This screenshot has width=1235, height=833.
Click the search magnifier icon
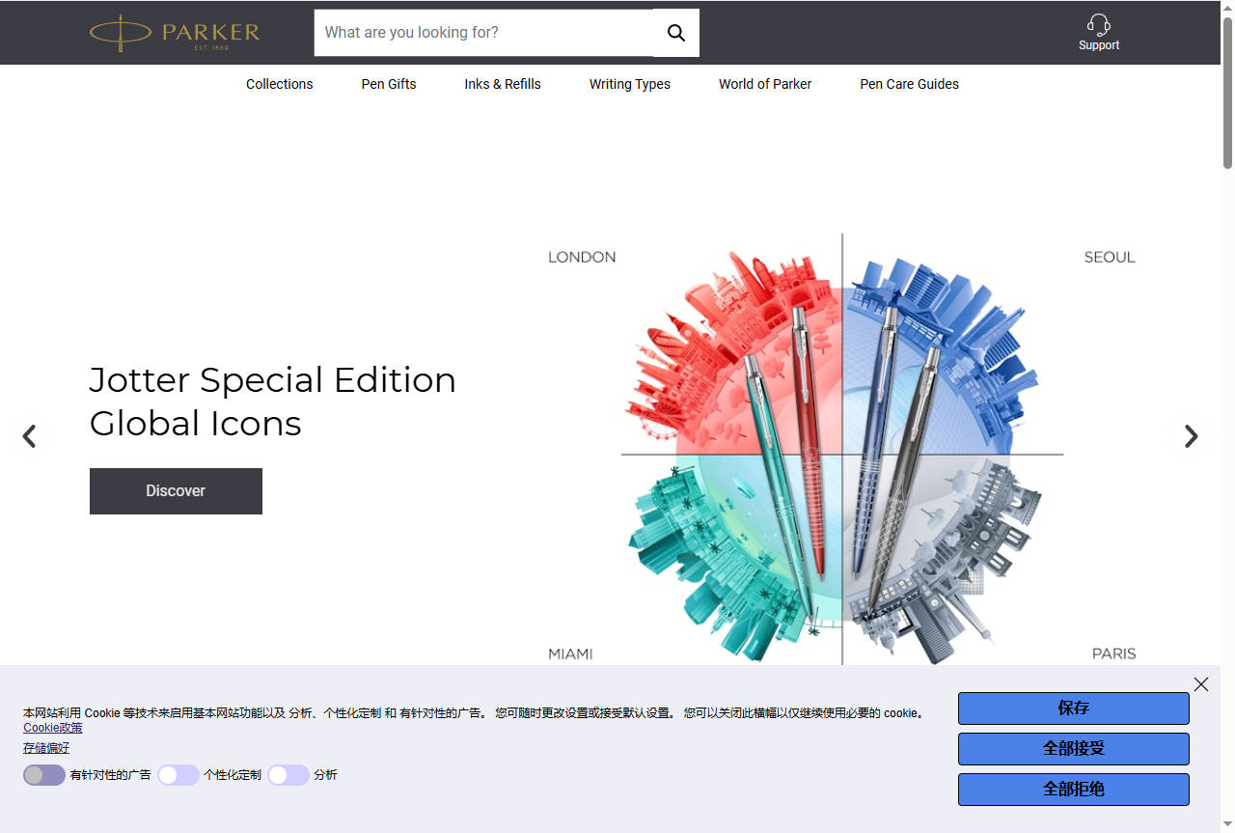tap(676, 33)
